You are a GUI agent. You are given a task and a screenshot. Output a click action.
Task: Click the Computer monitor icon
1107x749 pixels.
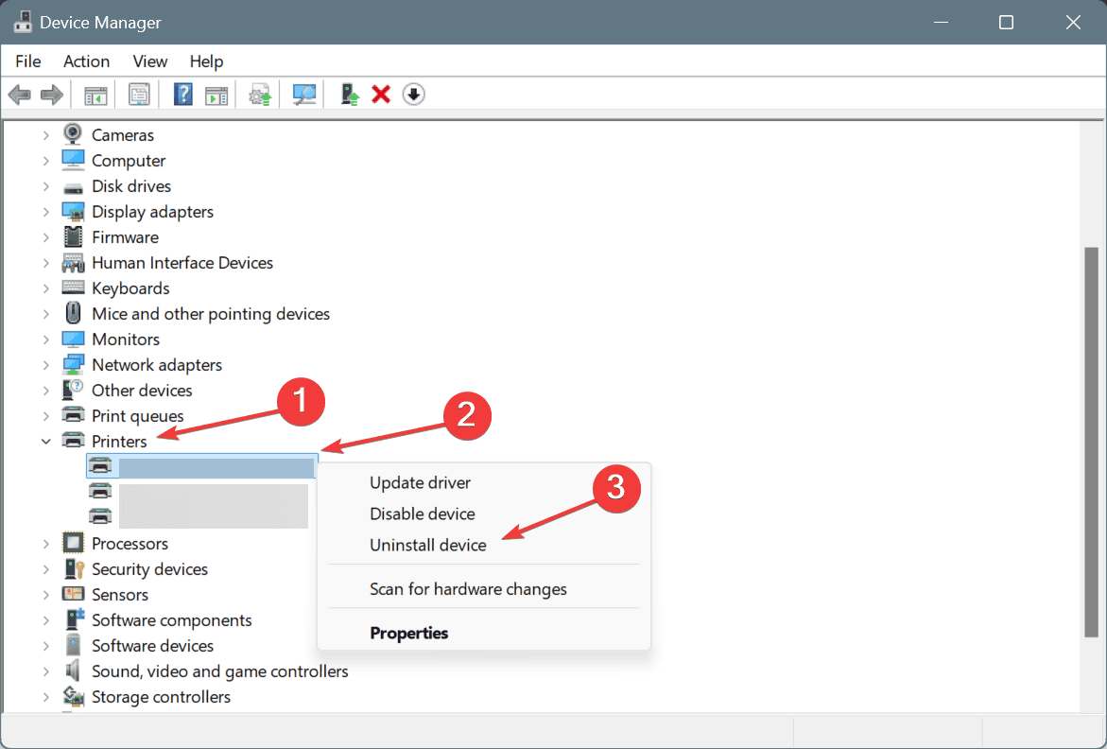click(73, 160)
